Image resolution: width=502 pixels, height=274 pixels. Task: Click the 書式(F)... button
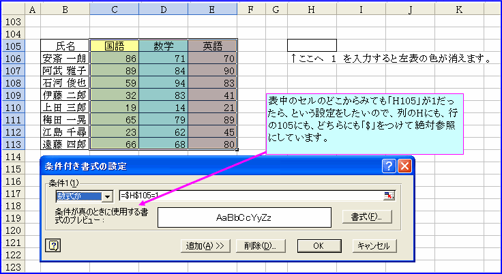(x=367, y=217)
